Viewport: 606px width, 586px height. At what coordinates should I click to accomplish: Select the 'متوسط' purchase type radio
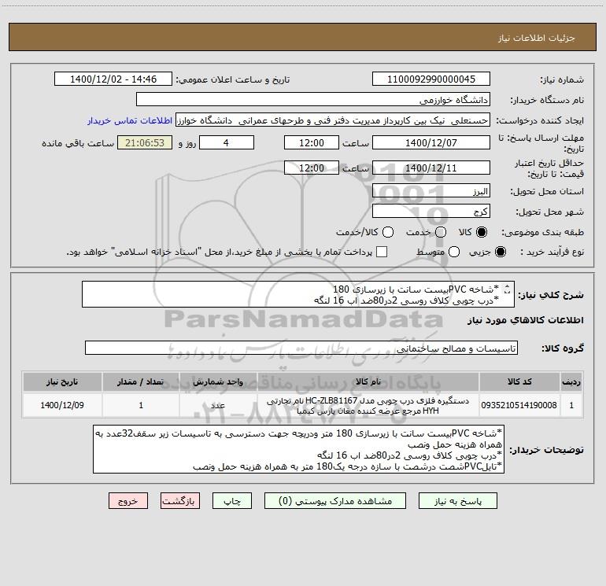click(x=454, y=252)
